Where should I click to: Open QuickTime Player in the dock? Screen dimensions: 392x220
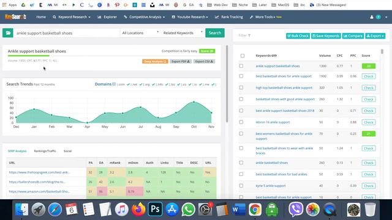(330, 209)
